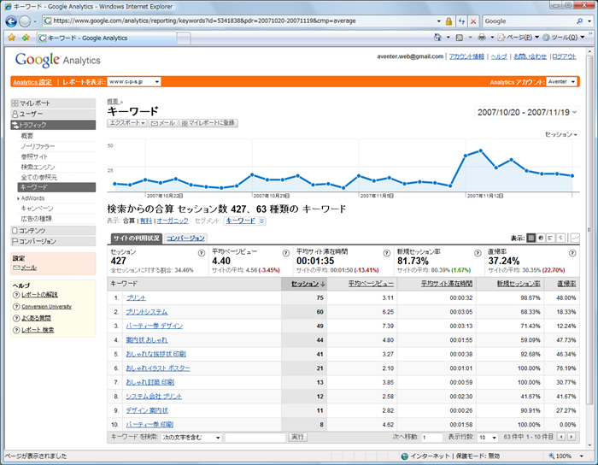The width and height of the screenshot is (598, 465).
Task: Click the 実行 filter button
Action: [297, 437]
